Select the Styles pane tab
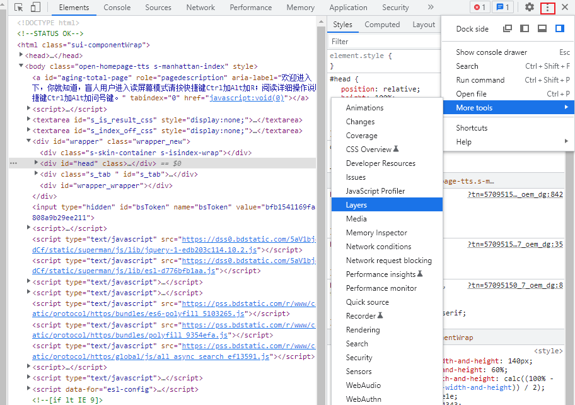Viewport: 575px width, 405px height. point(342,25)
